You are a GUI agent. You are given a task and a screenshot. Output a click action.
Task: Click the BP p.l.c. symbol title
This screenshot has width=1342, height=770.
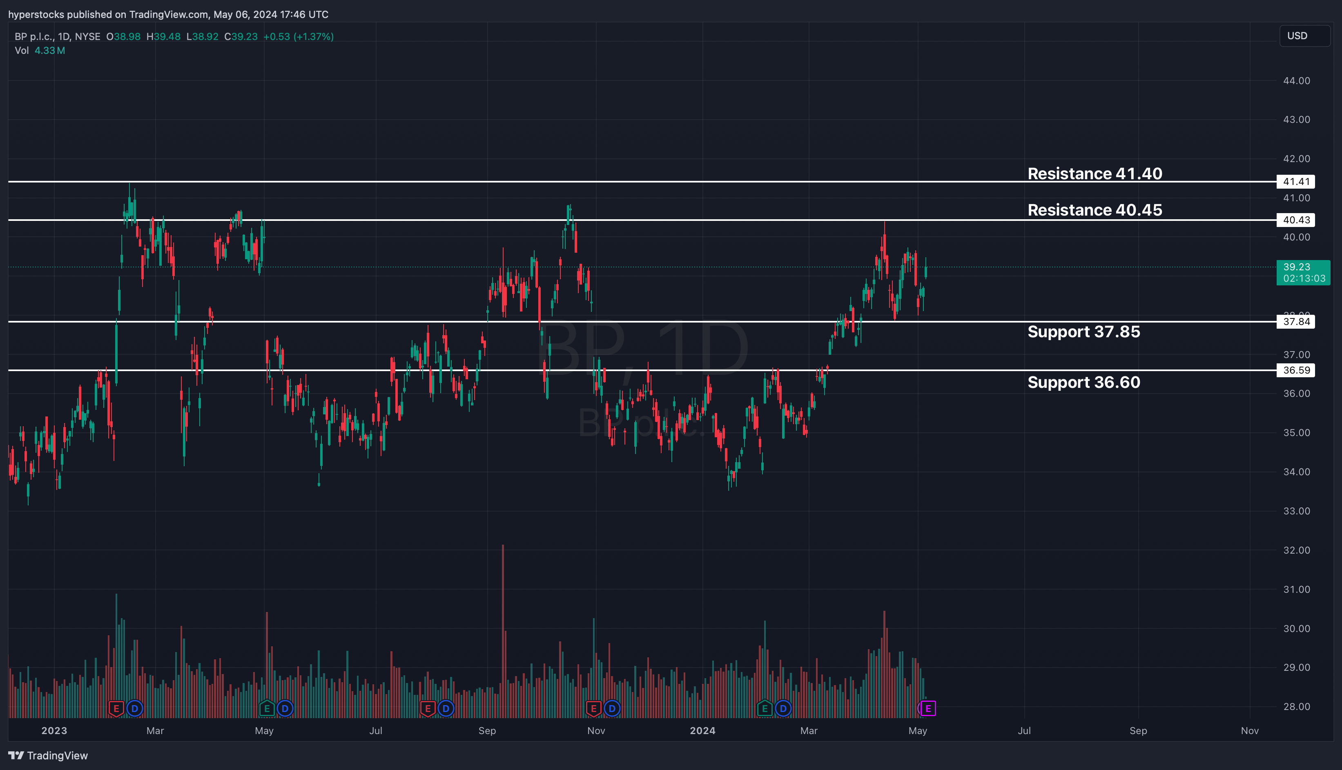[34, 36]
